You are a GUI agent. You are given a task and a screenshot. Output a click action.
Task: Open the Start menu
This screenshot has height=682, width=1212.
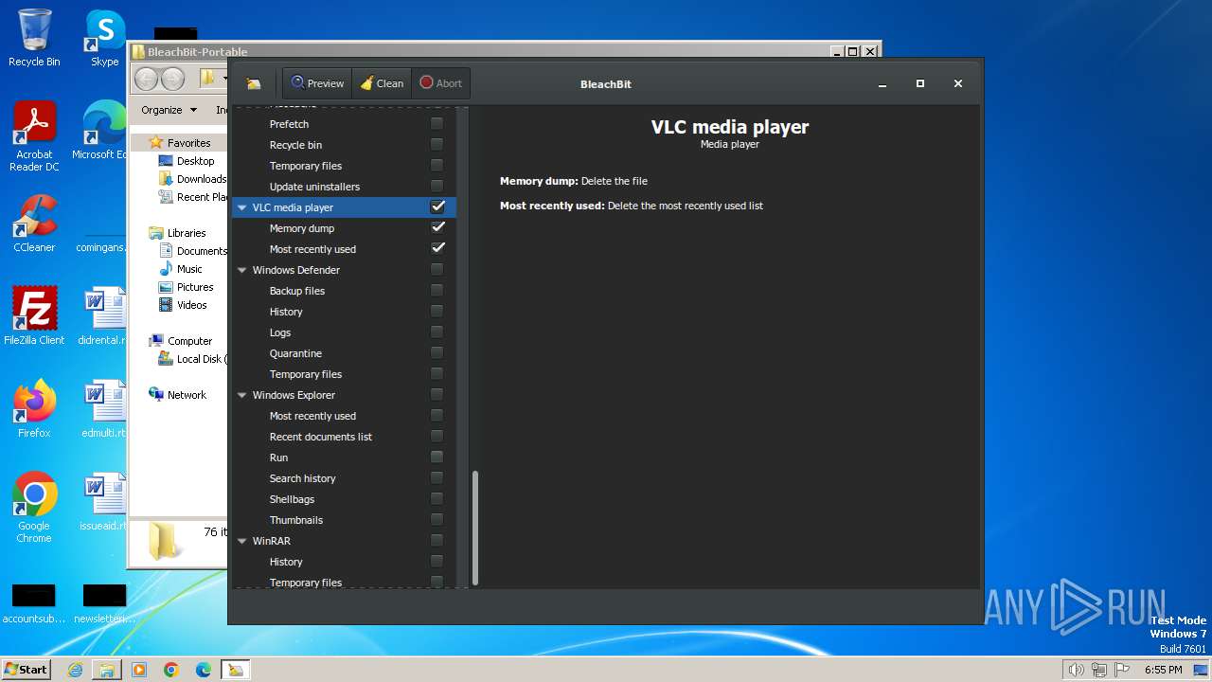click(26, 670)
